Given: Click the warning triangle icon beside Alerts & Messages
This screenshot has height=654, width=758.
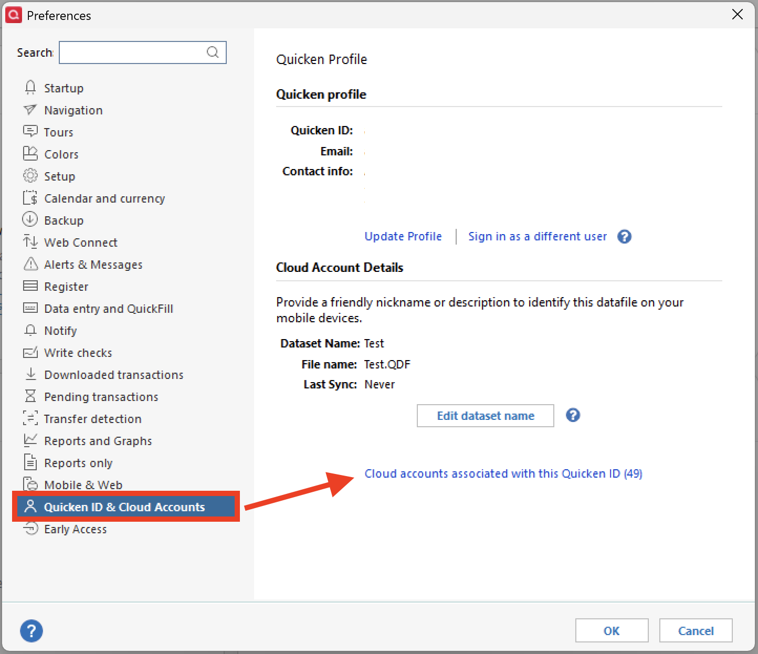Looking at the screenshot, I should coord(31,263).
